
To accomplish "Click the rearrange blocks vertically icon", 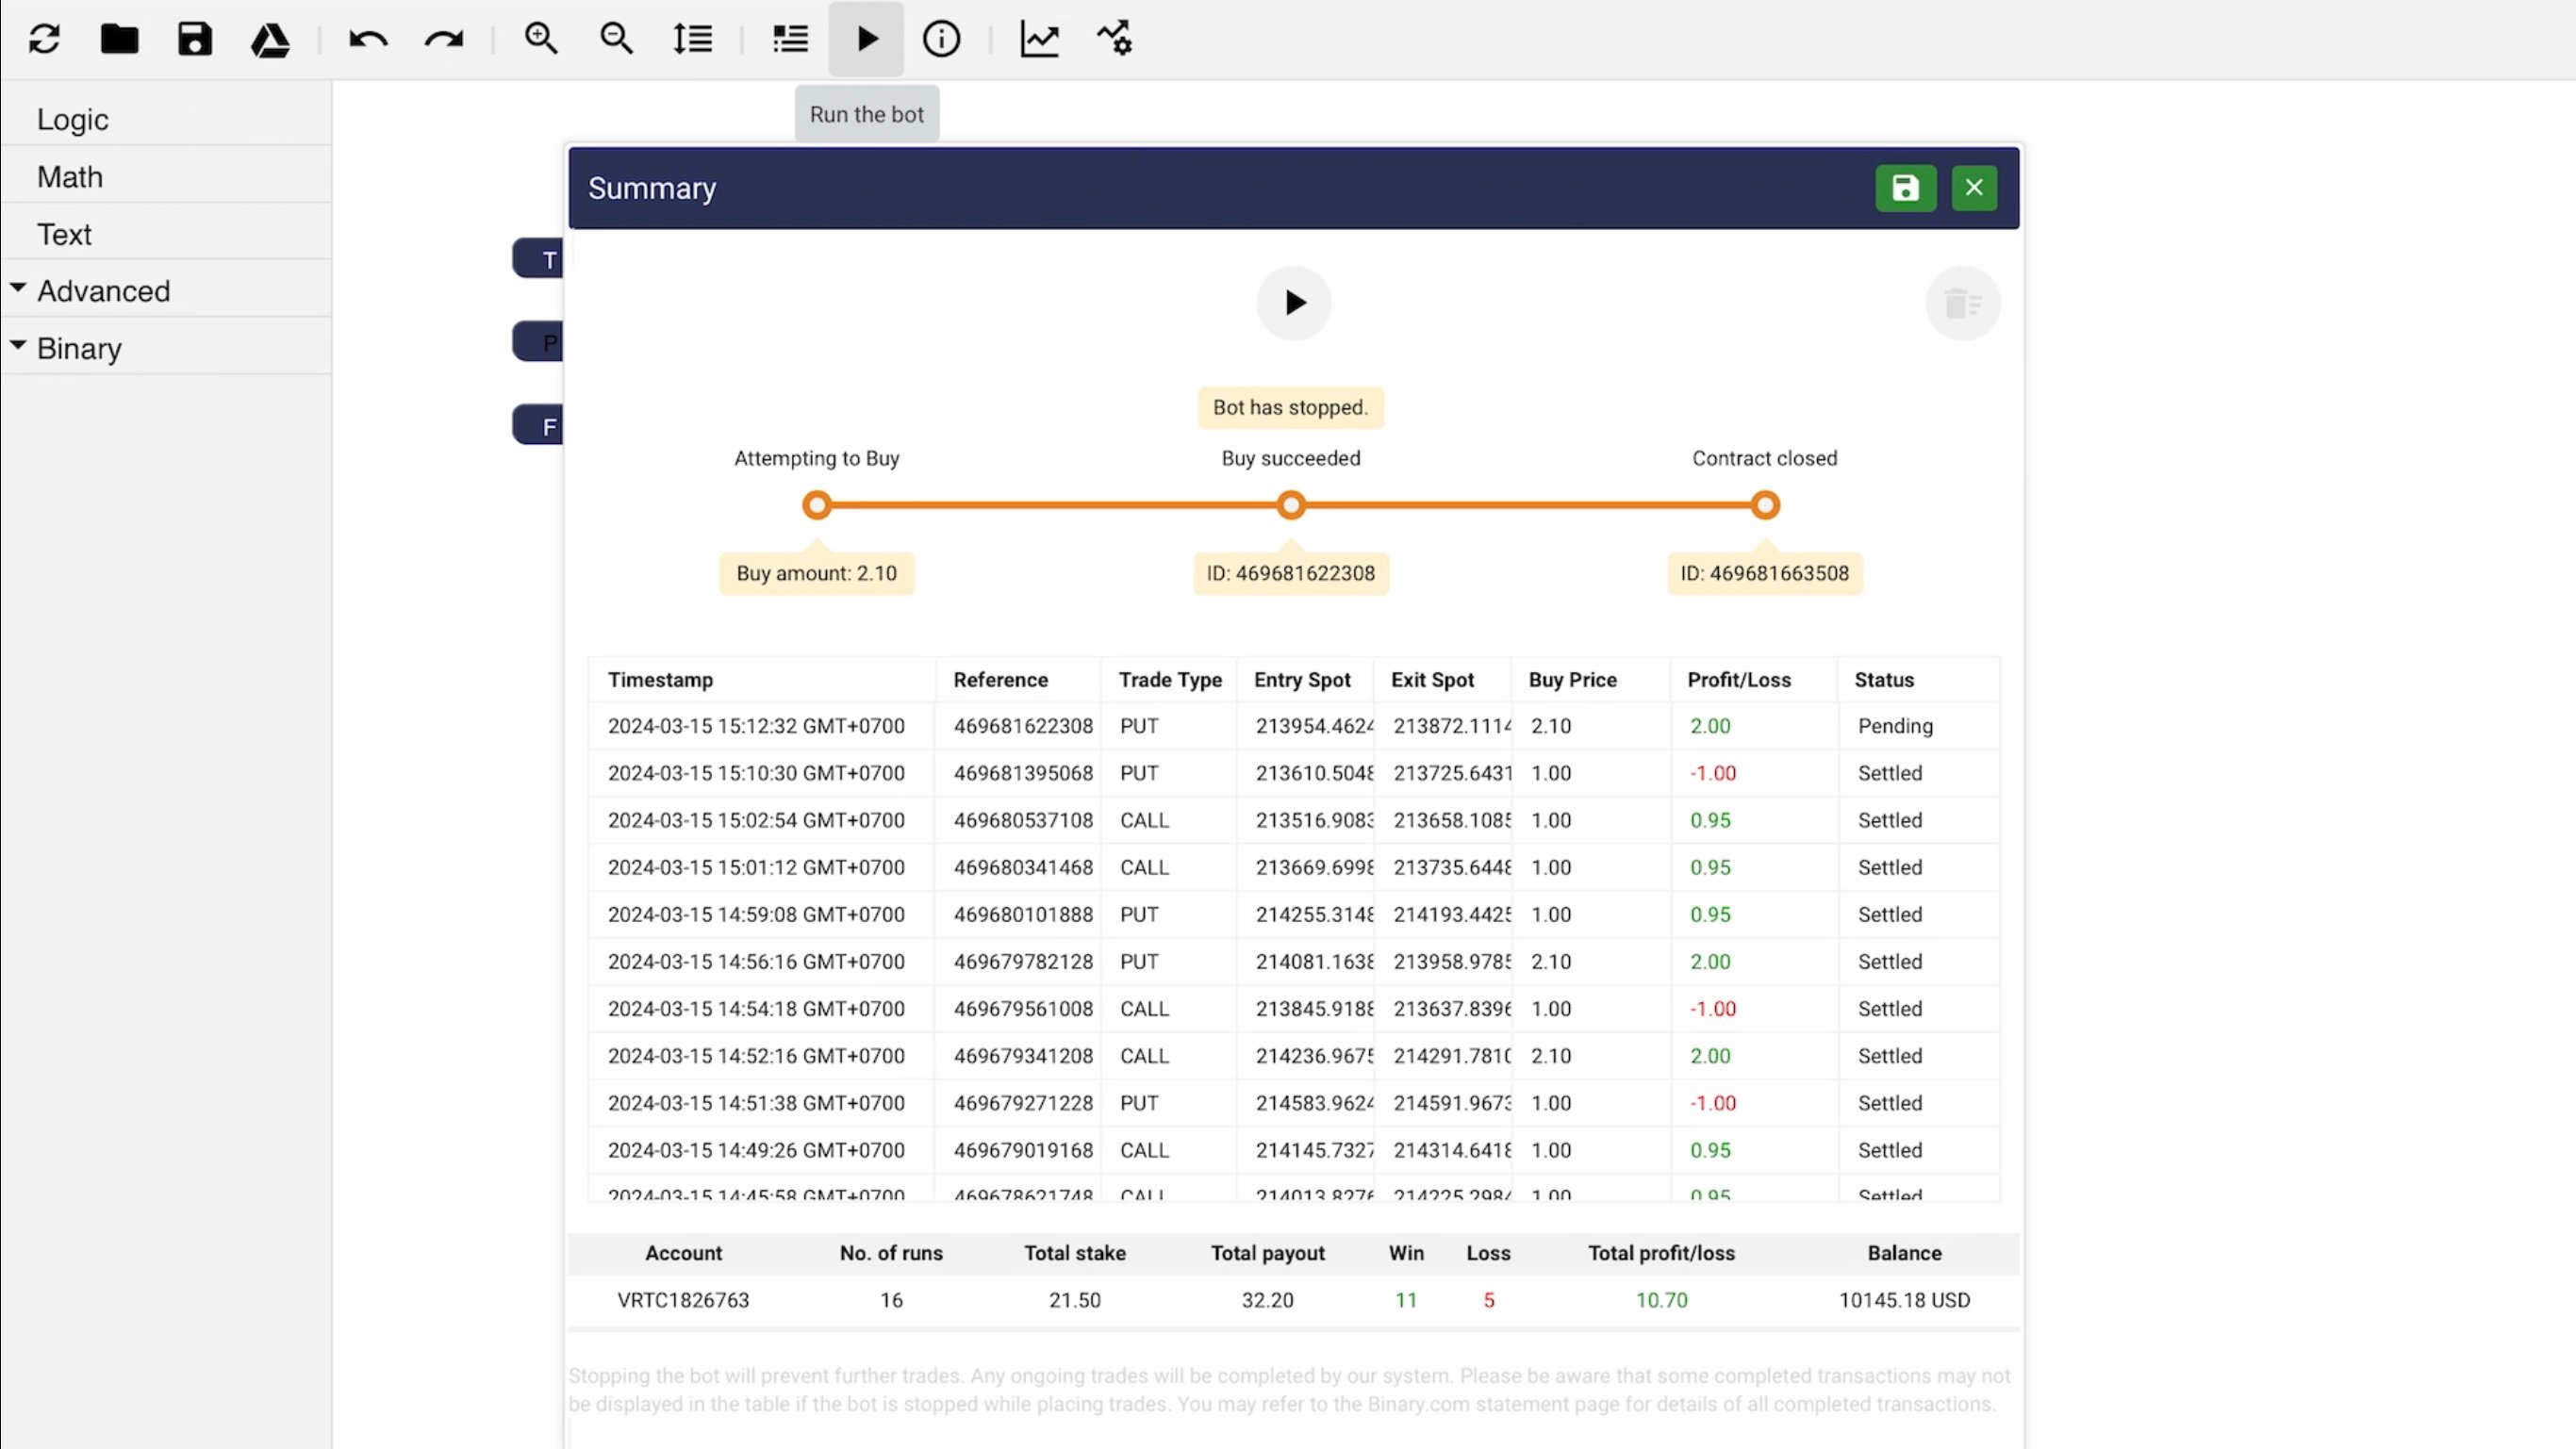I will [x=692, y=39].
